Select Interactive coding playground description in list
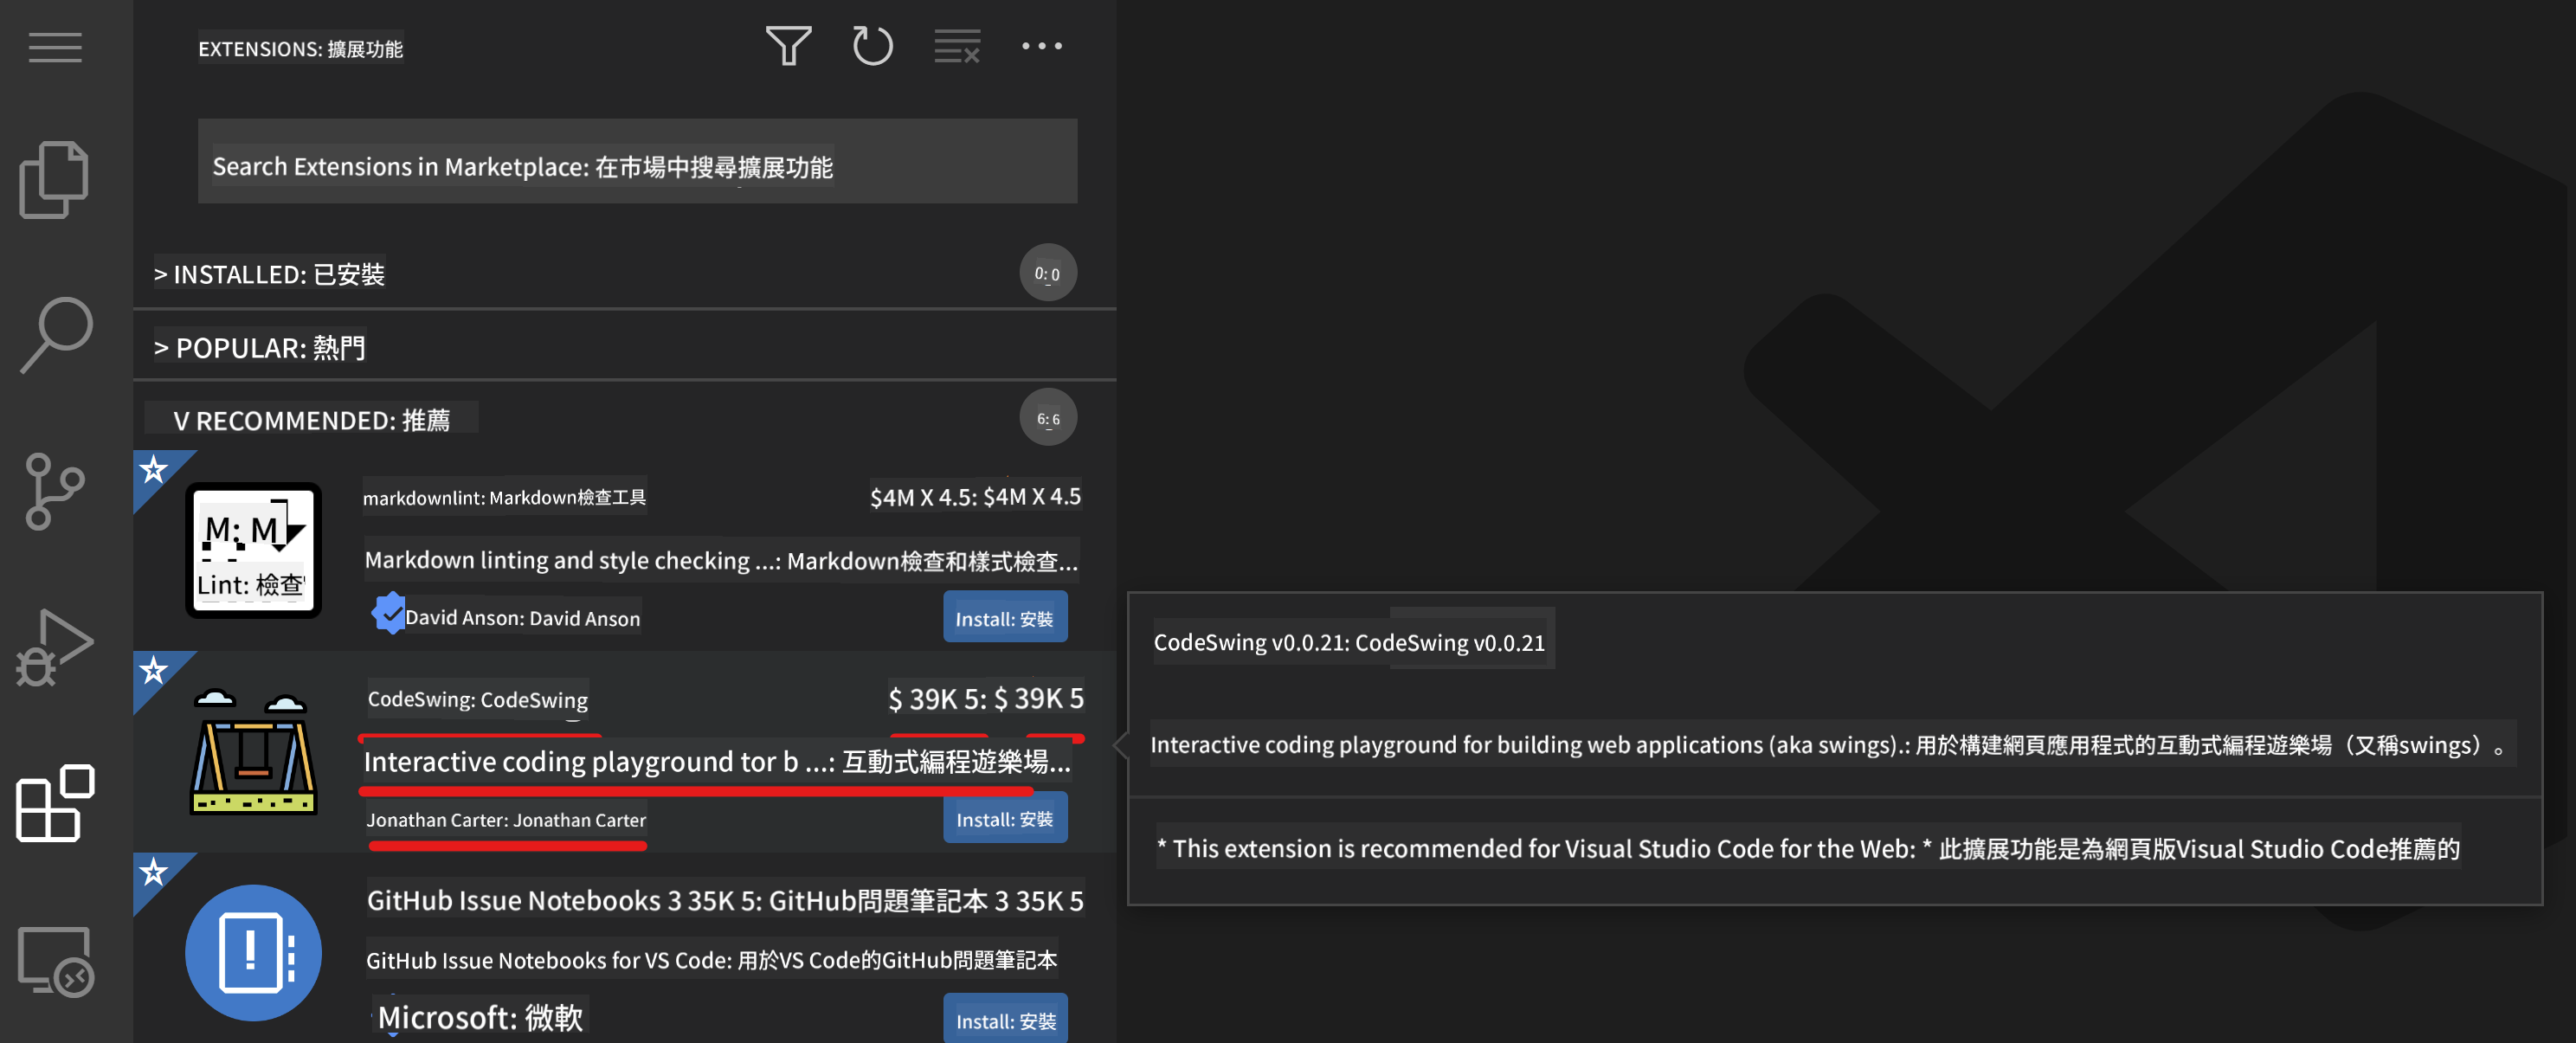Screen dimensions: 2576x1043 click(x=717, y=762)
